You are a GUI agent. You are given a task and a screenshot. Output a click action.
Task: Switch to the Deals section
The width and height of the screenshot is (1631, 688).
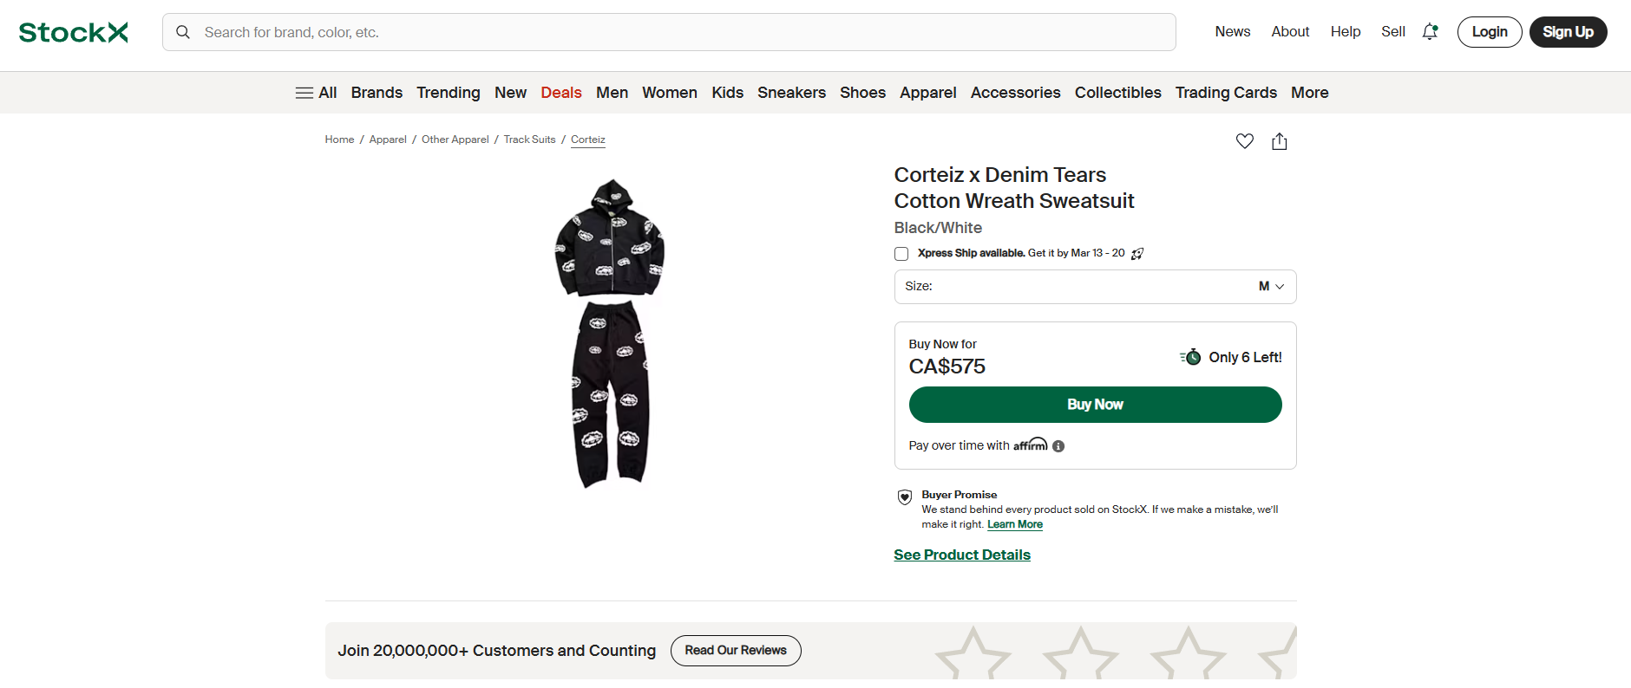(x=560, y=92)
